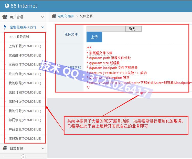The image size is (192, 159).
Task: Open 我的任务(PC/MOBILE) item
Action: pyautogui.click(x=25, y=111)
